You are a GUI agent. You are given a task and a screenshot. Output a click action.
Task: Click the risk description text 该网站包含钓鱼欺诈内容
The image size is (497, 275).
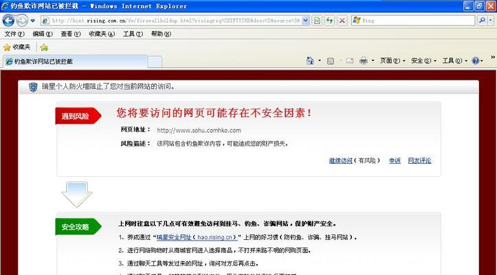[x=190, y=144]
